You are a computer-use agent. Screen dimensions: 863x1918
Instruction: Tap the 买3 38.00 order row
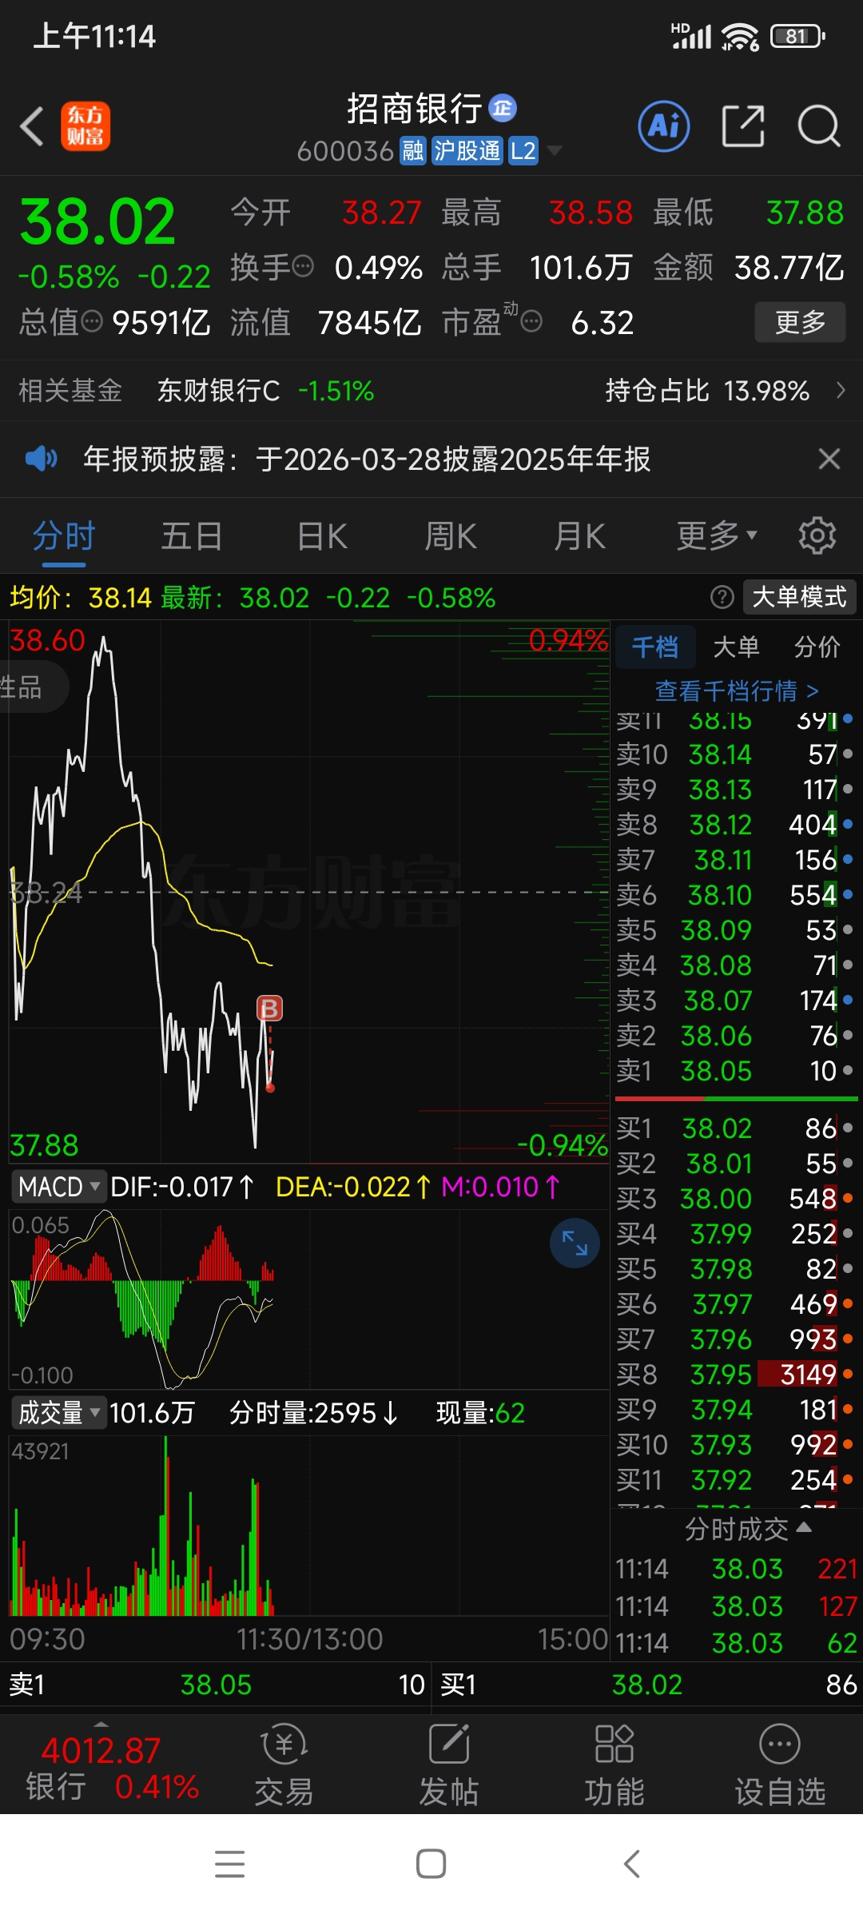(736, 1199)
